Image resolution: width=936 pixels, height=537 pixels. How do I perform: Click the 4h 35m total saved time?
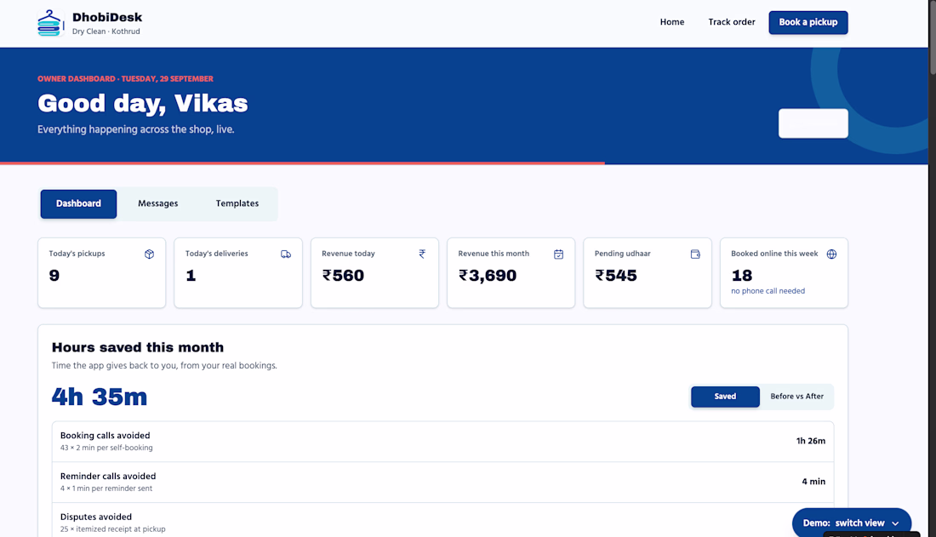click(x=100, y=397)
